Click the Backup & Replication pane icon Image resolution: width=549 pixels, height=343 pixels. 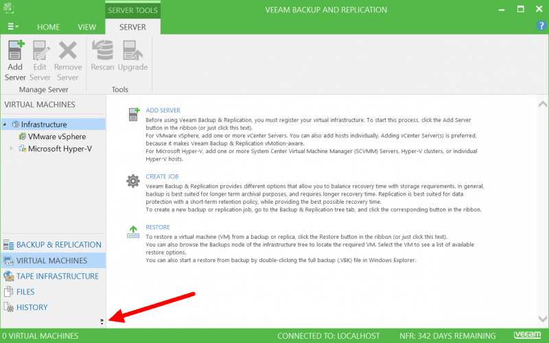(x=8, y=245)
